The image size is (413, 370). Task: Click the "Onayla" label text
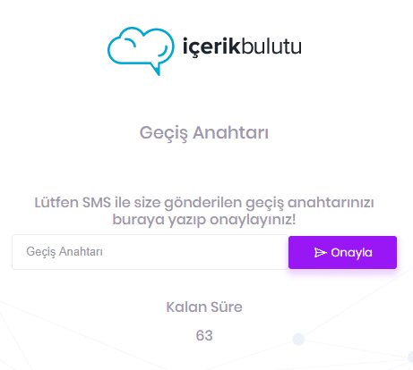(351, 253)
